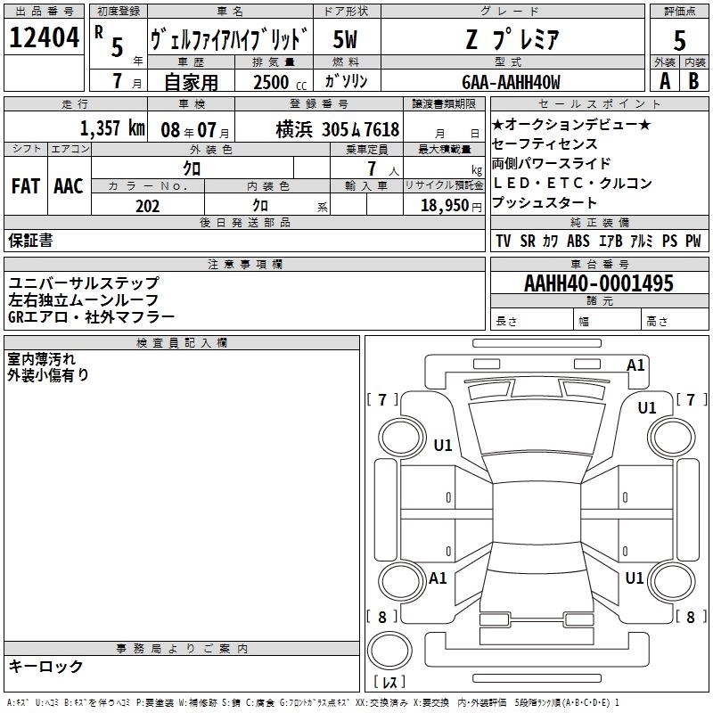Screen dimensions: 713x713
Task: Select the U1 mark on front-right fender
Action: tap(647, 408)
